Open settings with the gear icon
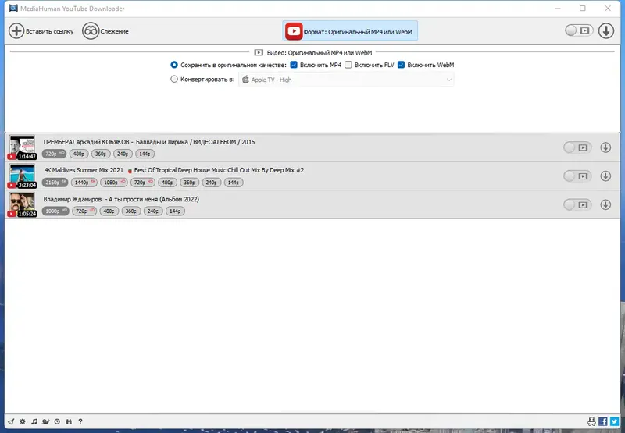 pos(23,421)
